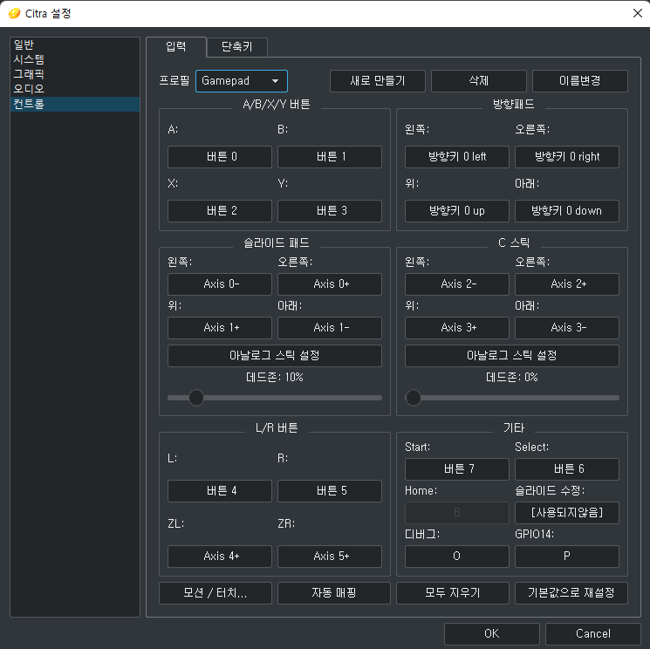Remap the B button (버튼 1)
The width and height of the screenshot is (650, 649).
pos(330,157)
